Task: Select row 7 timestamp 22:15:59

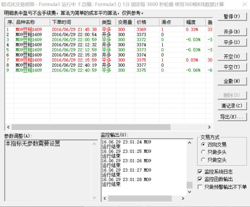Action: click(x=74, y=60)
